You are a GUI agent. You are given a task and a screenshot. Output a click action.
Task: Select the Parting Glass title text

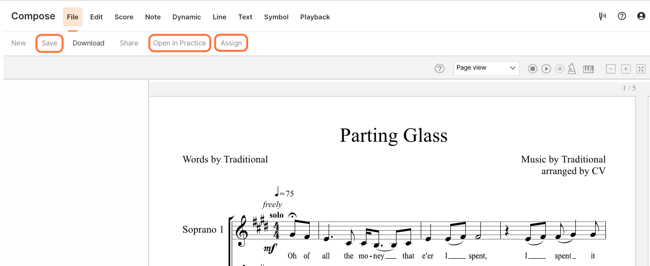click(394, 135)
